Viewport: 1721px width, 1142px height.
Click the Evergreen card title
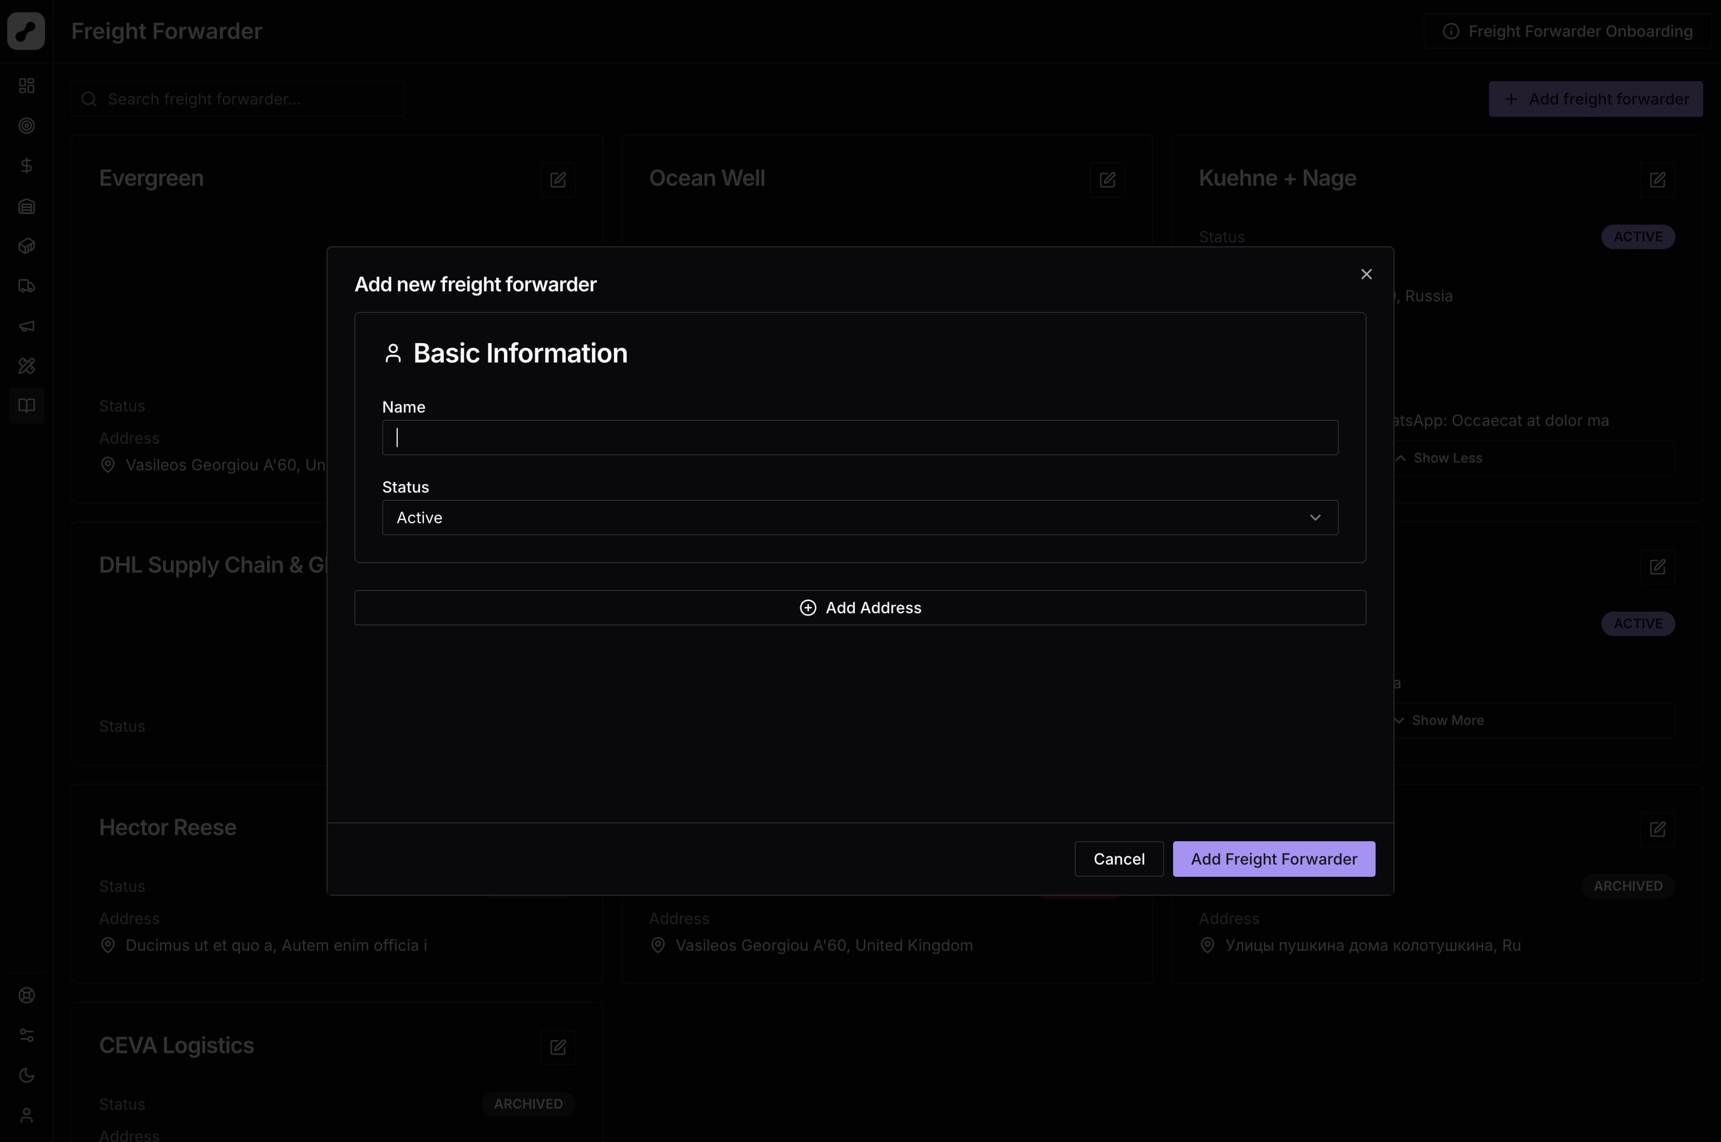[x=151, y=178]
